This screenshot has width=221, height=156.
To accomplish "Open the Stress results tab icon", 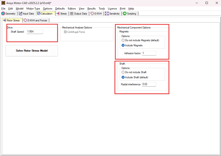I will click(58, 13).
